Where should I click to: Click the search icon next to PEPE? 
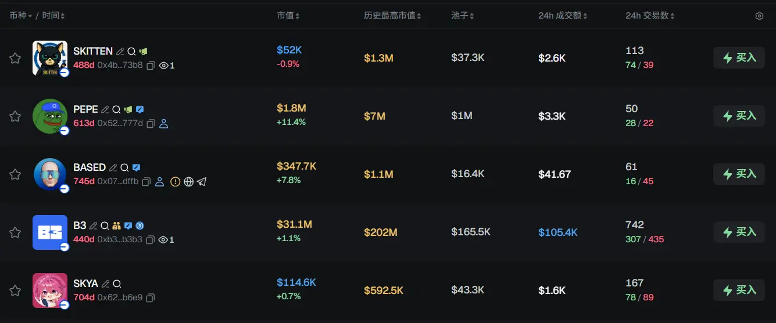tap(116, 109)
